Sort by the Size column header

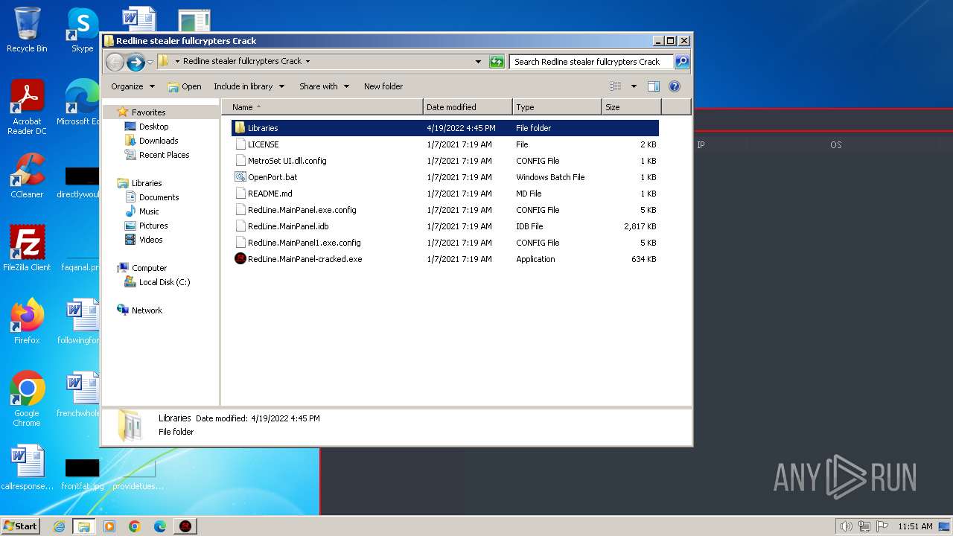[x=631, y=107]
